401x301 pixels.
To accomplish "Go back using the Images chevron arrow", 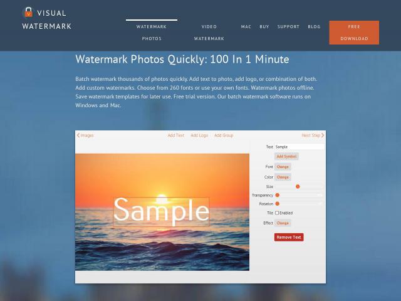I will click(78, 135).
